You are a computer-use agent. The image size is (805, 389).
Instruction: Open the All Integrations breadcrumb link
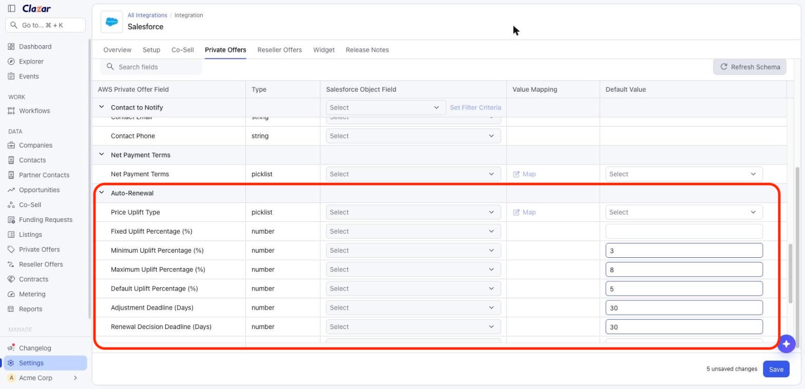[147, 15]
